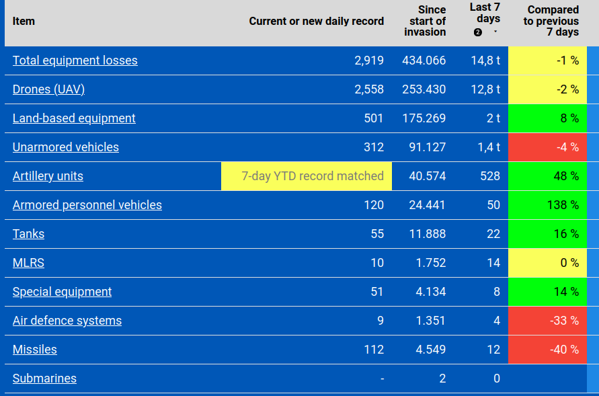Click the 24.441 armored personnel vehicles value

tap(427, 205)
